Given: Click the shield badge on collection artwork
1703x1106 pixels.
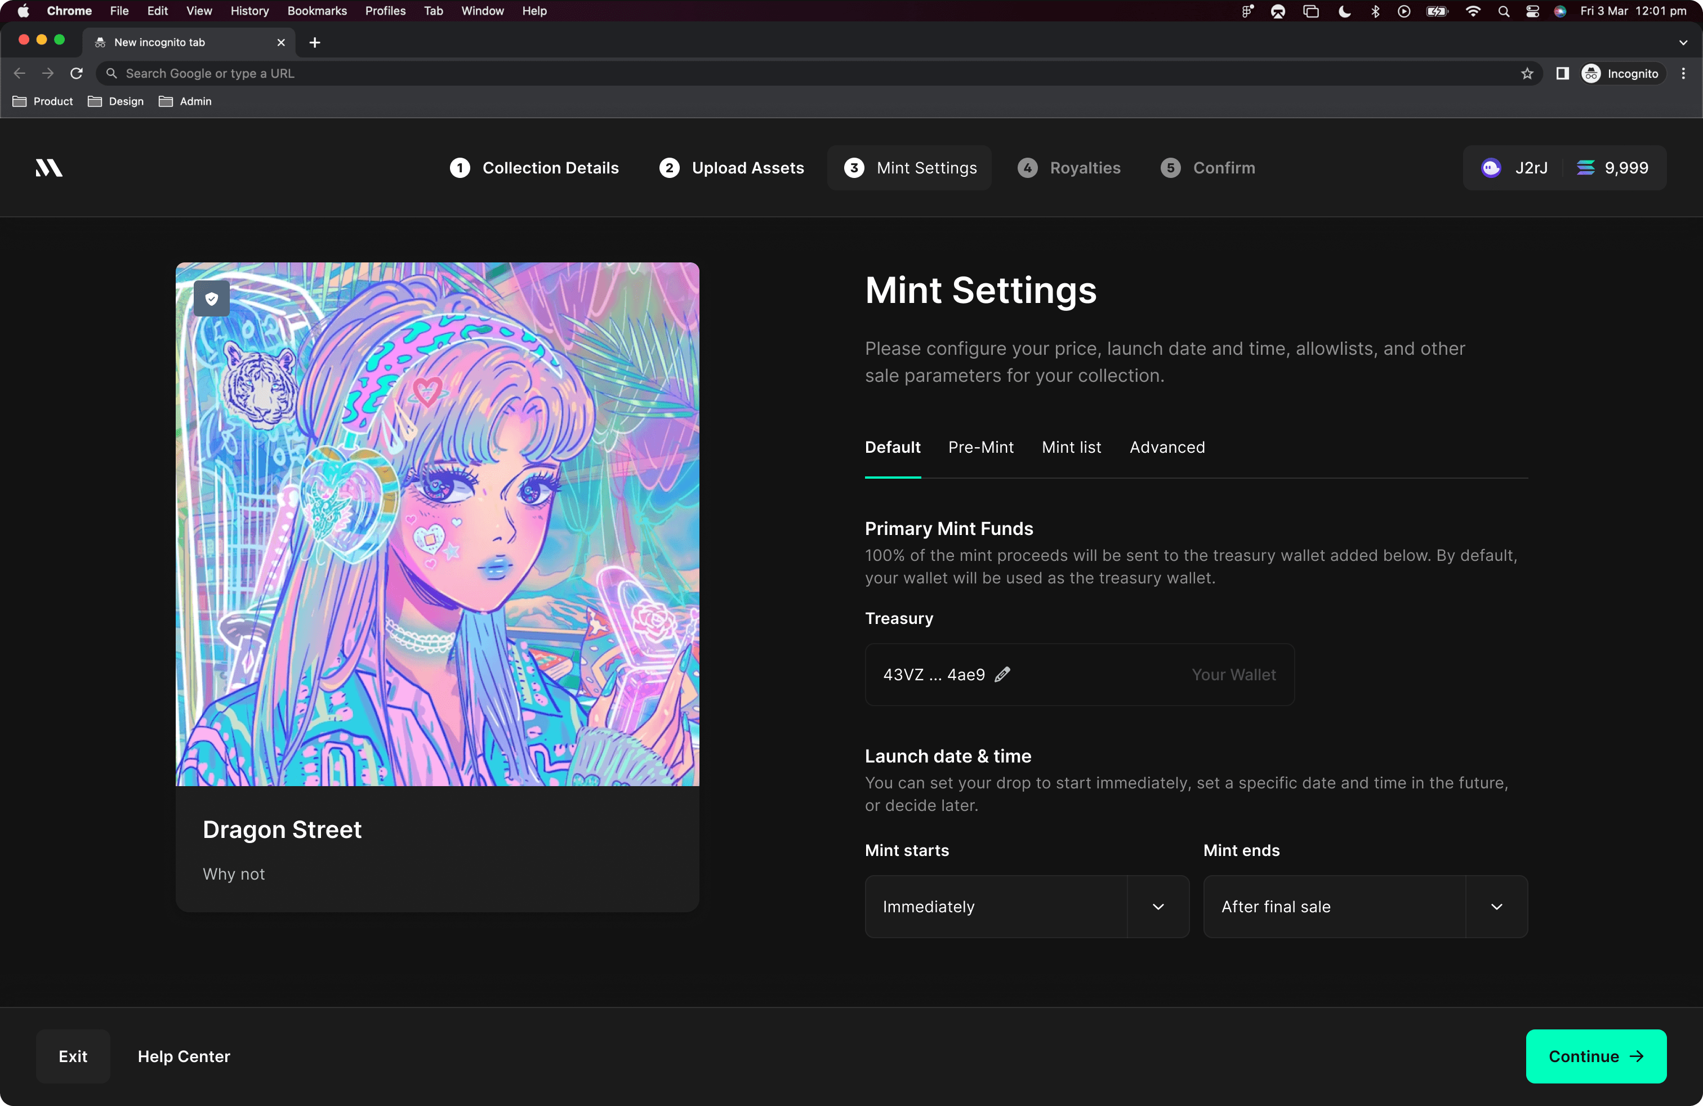Looking at the screenshot, I should pos(212,298).
